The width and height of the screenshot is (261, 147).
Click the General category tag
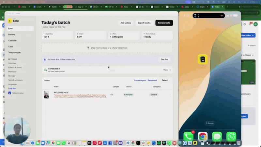click(x=154, y=95)
